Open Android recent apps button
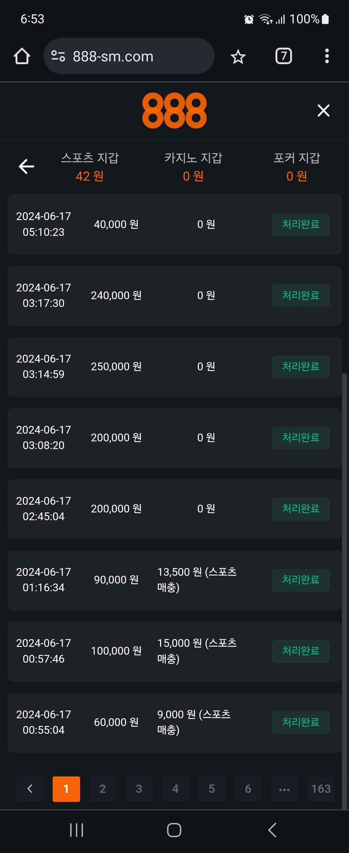Viewport: 349px width, 853px height. coord(77,830)
